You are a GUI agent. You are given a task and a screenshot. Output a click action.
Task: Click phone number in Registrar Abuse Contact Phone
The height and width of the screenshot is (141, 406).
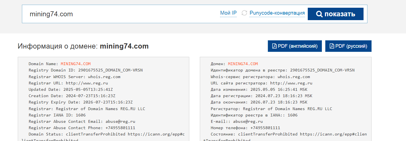[x=120, y=128]
